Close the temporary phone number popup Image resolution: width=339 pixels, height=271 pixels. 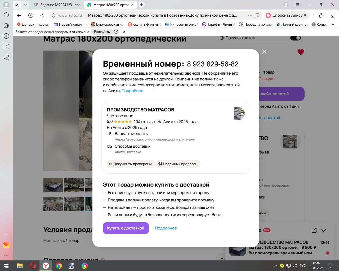[x=264, y=52]
